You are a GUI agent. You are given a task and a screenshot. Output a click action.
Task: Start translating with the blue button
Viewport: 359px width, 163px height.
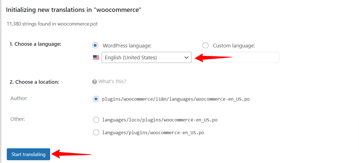point(28,154)
